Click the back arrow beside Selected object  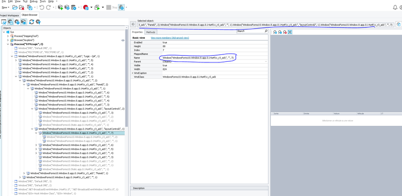(132, 25)
